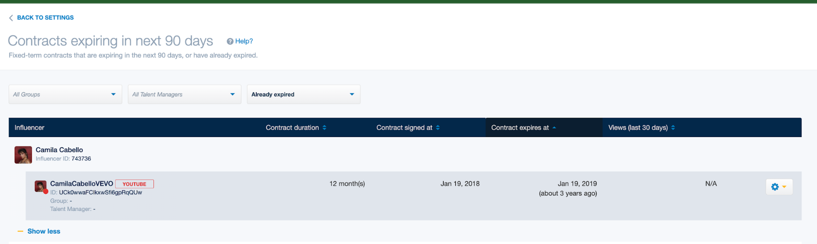Click the minus icon beside Show less

pyautogui.click(x=20, y=232)
